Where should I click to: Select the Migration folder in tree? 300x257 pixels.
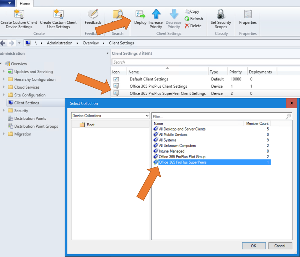(x=23, y=134)
